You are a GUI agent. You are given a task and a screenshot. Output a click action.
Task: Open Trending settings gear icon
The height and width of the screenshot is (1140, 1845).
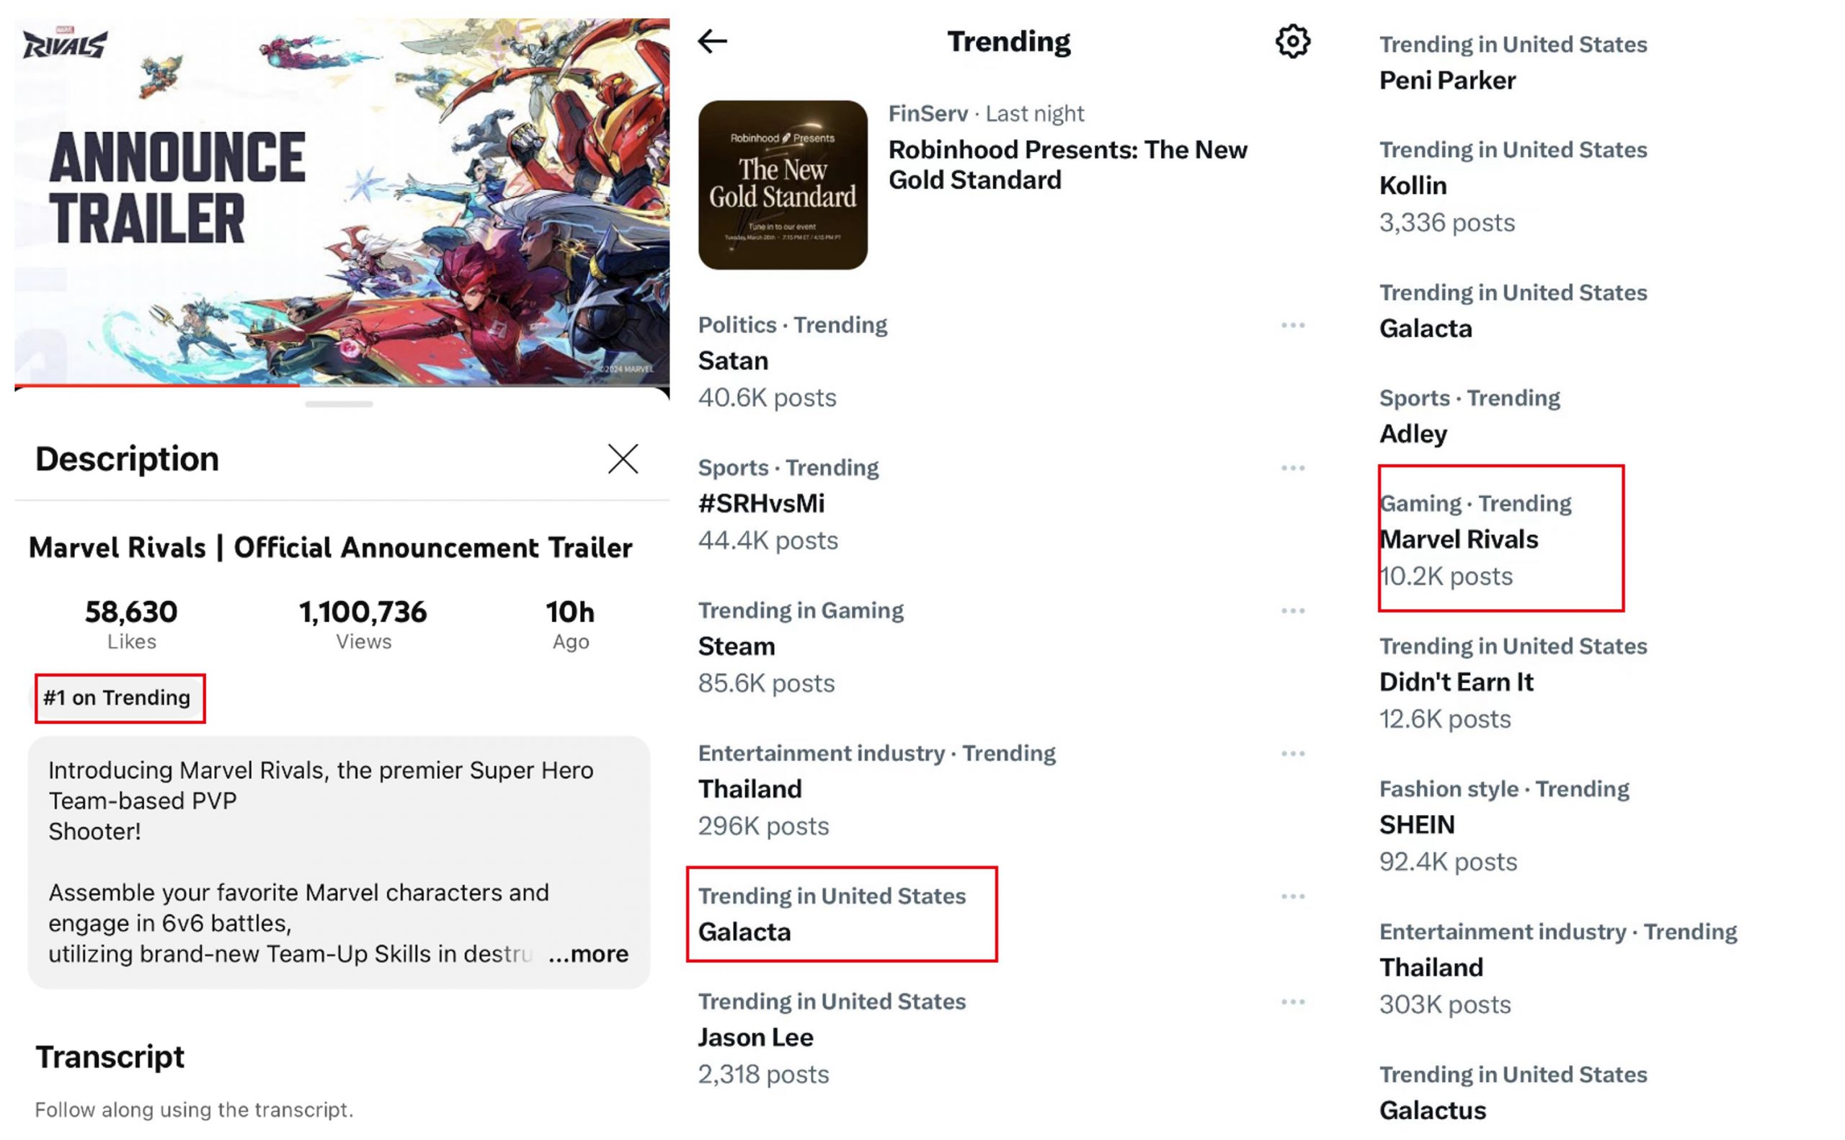(x=1291, y=40)
